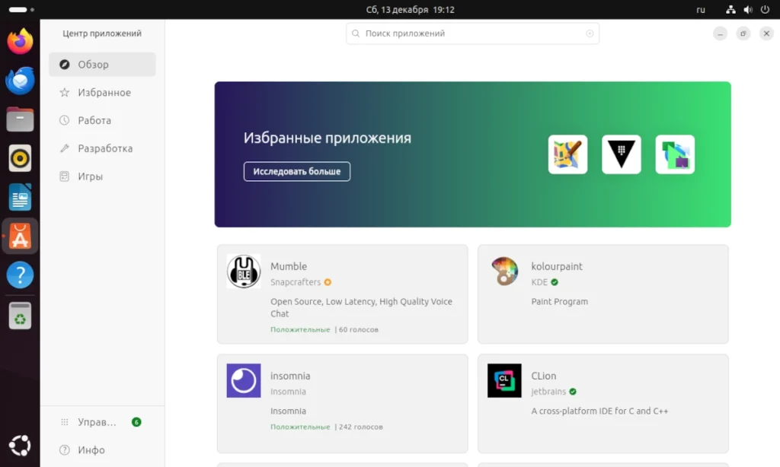
Task: Click the Обзор compass icon
Action: (64, 65)
